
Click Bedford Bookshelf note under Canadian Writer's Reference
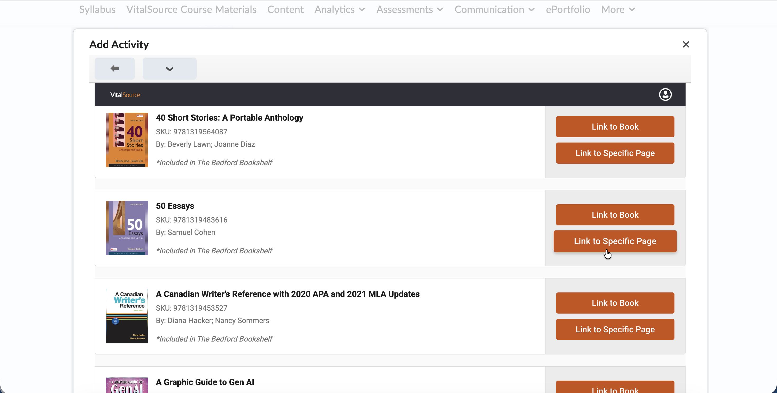[x=214, y=339]
